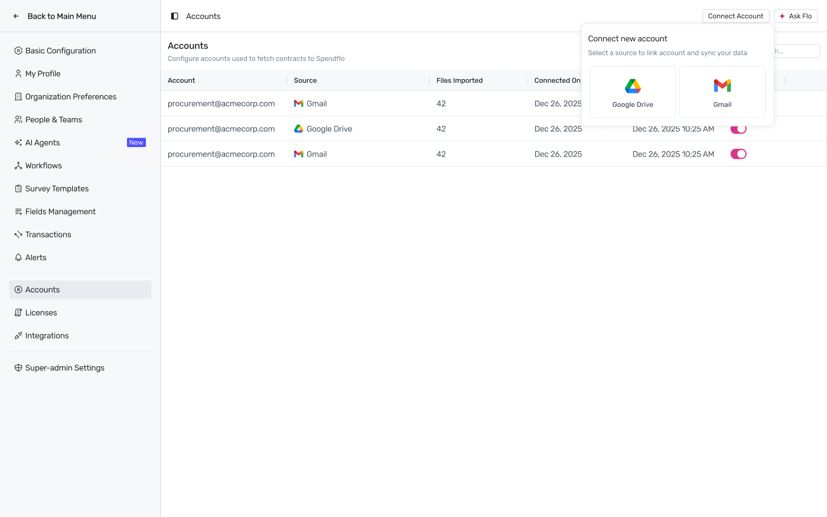Image resolution: width=827 pixels, height=517 pixels.
Task: Open the Ask Flo assistant
Action: click(x=796, y=17)
